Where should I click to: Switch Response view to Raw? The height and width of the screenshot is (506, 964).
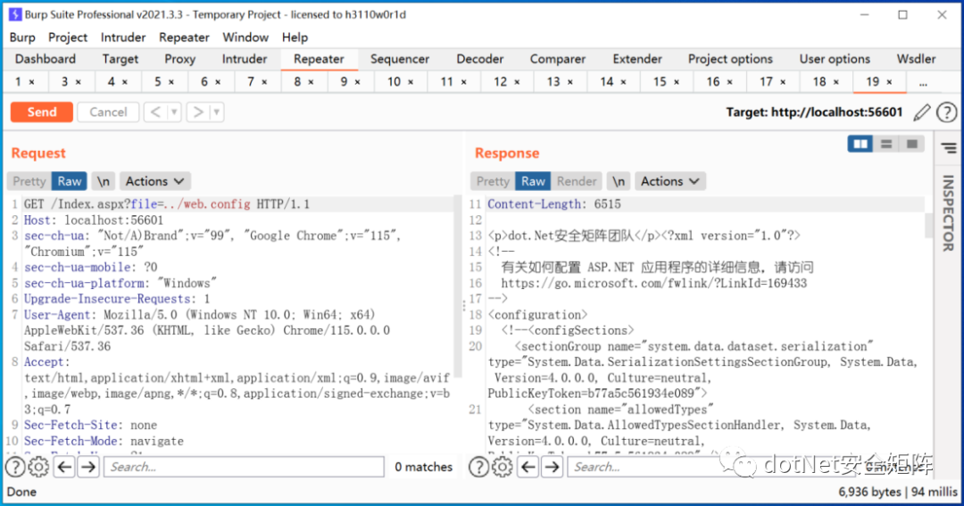pos(533,181)
